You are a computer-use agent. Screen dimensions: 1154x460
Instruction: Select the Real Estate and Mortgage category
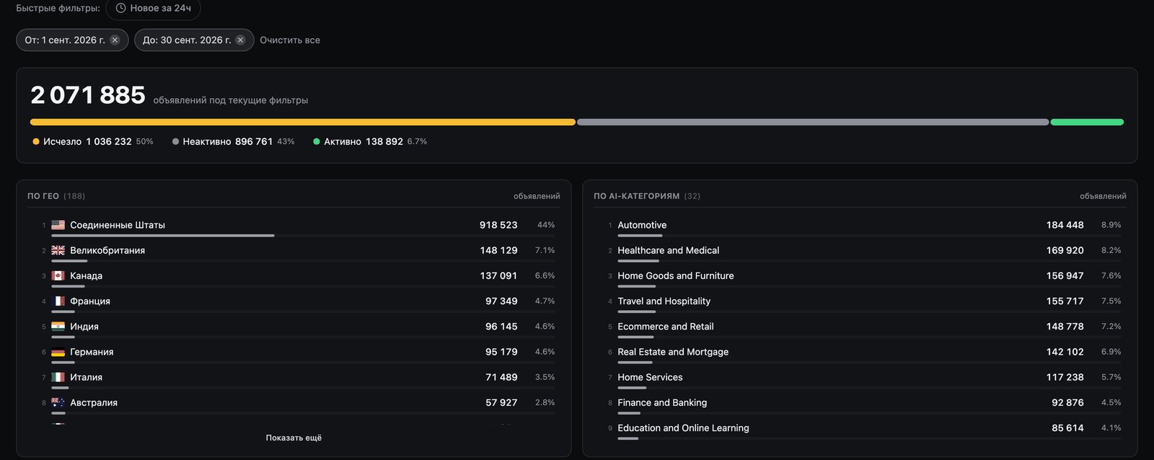[x=860, y=353]
